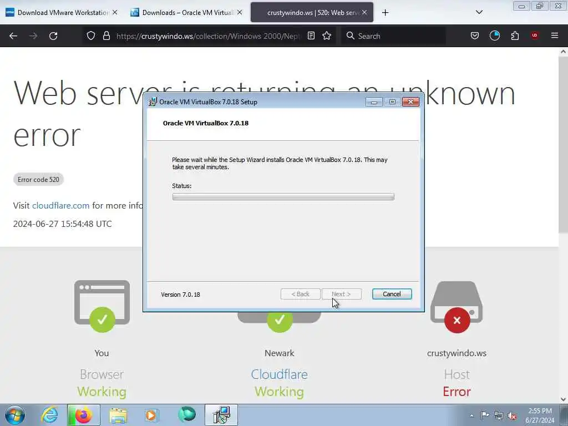
Task: Click Cancel in VirtualBox Setup
Action: click(x=392, y=294)
